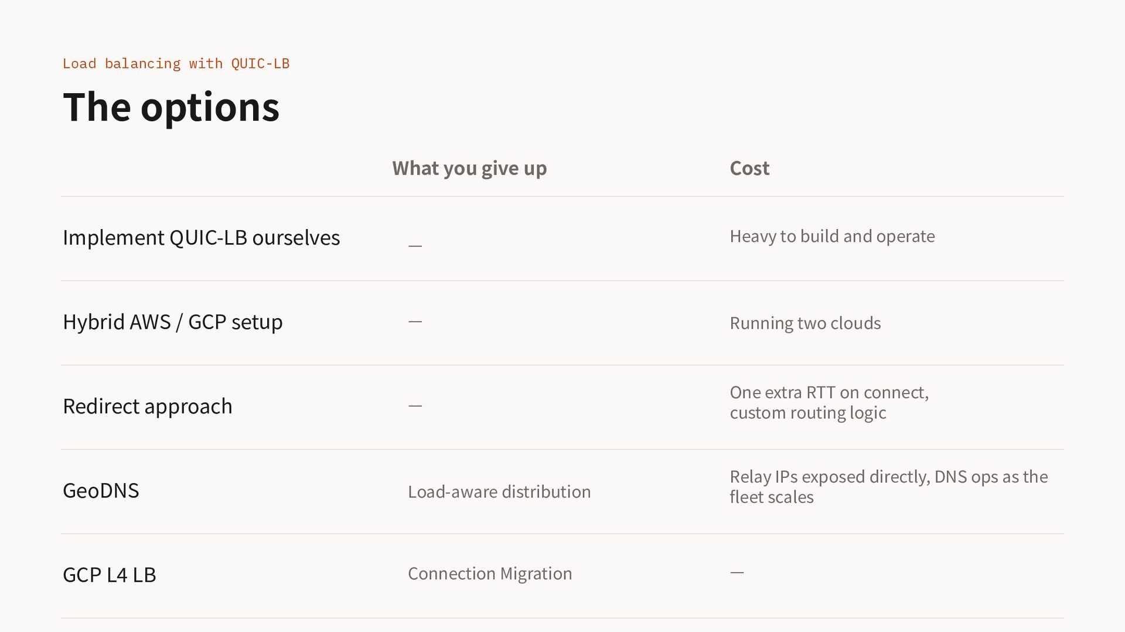1125x632 pixels.
Task: Click 'Relay IPs exposed directly' cost text
Action: (829, 477)
